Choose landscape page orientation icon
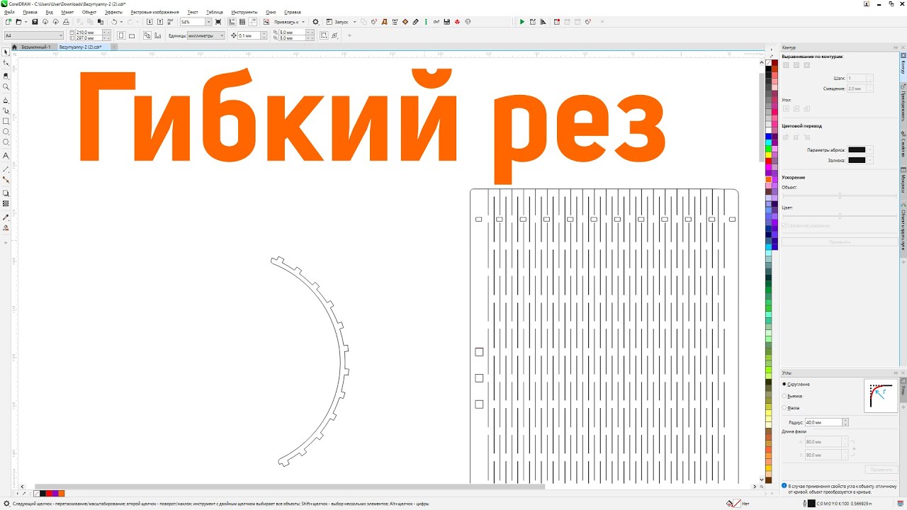The height and width of the screenshot is (510, 907). tap(131, 35)
